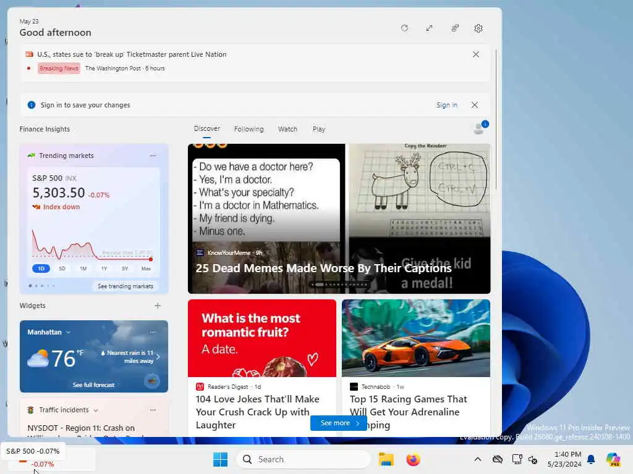Launch Firefox from taskbar
The width and height of the screenshot is (633, 474).
pos(413,459)
